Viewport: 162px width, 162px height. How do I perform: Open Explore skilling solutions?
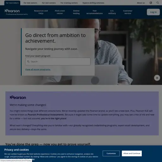[93, 3]
